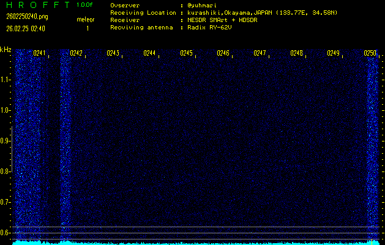Click the 0243 time marker
The width and height of the screenshot is (385, 245).
tap(113, 53)
